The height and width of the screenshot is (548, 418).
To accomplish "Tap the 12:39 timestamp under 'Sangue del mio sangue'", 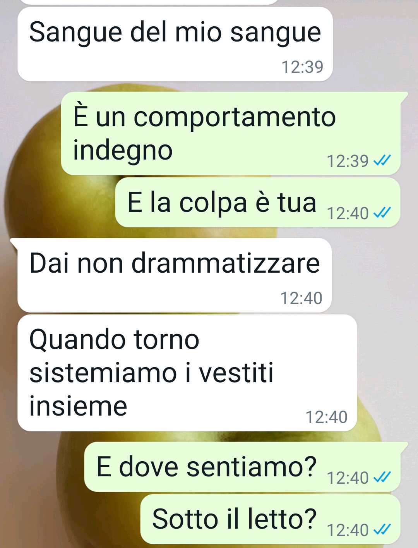I will pyautogui.click(x=302, y=67).
